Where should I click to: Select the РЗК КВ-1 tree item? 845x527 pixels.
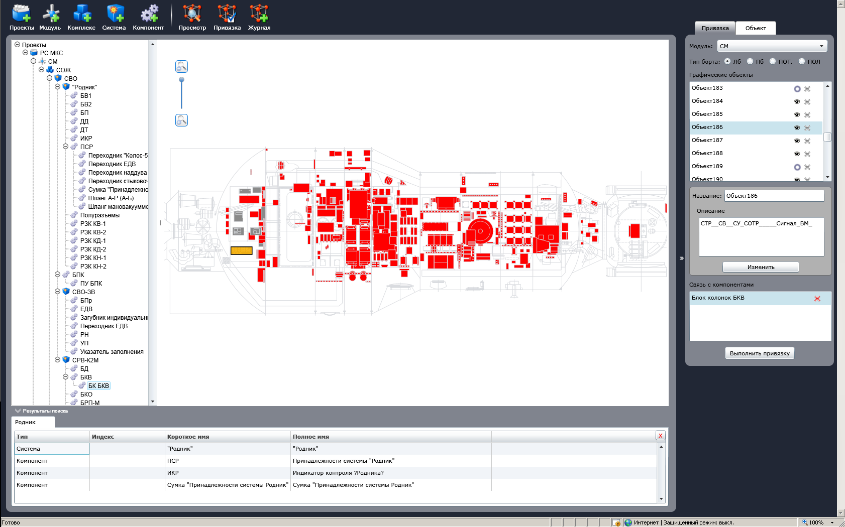(93, 224)
